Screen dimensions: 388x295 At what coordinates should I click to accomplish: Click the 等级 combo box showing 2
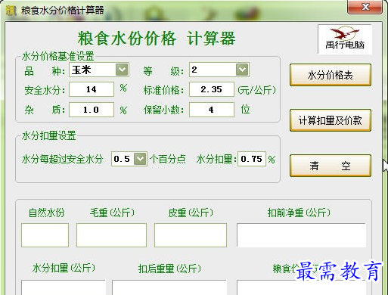[x=219, y=70]
